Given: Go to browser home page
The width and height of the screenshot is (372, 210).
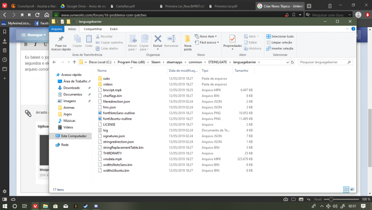Looking at the screenshot, I should [x=47, y=15].
